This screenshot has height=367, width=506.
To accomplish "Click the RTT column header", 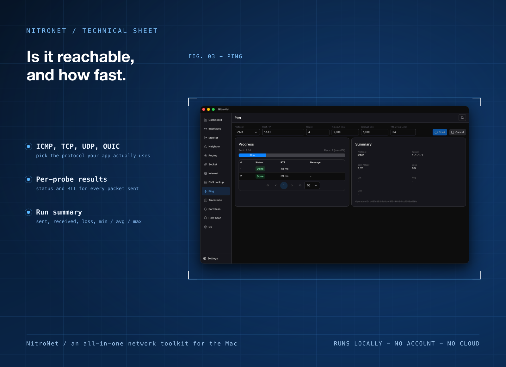I will (x=283, y=162).
